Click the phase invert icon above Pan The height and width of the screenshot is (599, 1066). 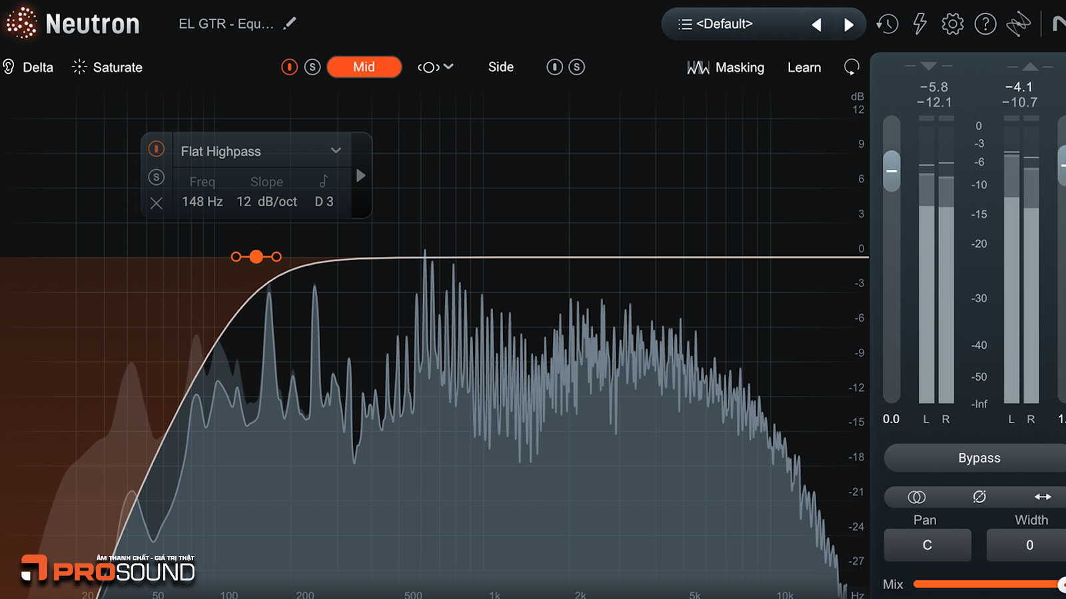[x=979, y=497]
